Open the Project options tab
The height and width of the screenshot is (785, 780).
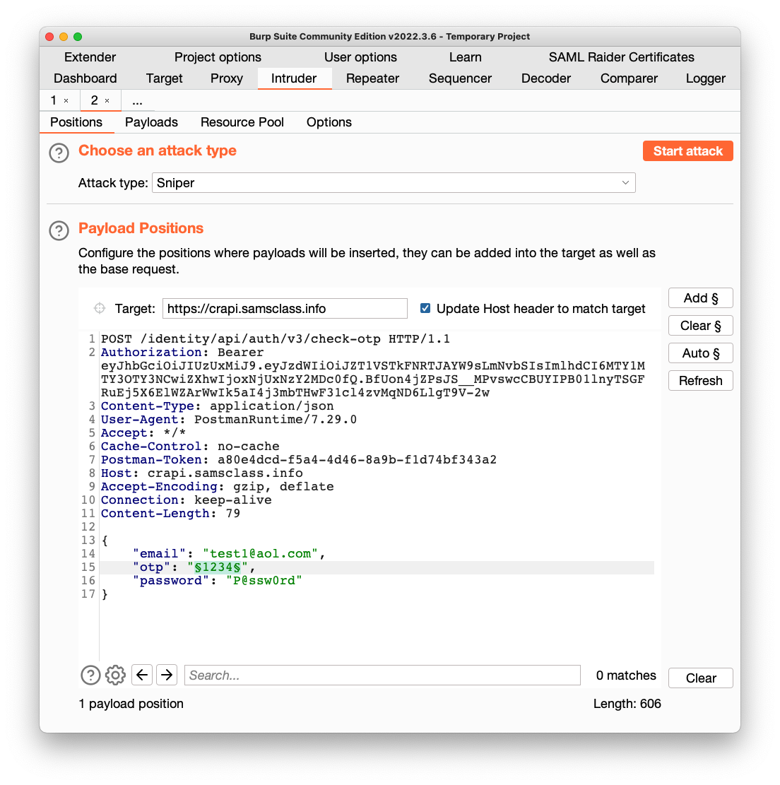tap(218, 57)
